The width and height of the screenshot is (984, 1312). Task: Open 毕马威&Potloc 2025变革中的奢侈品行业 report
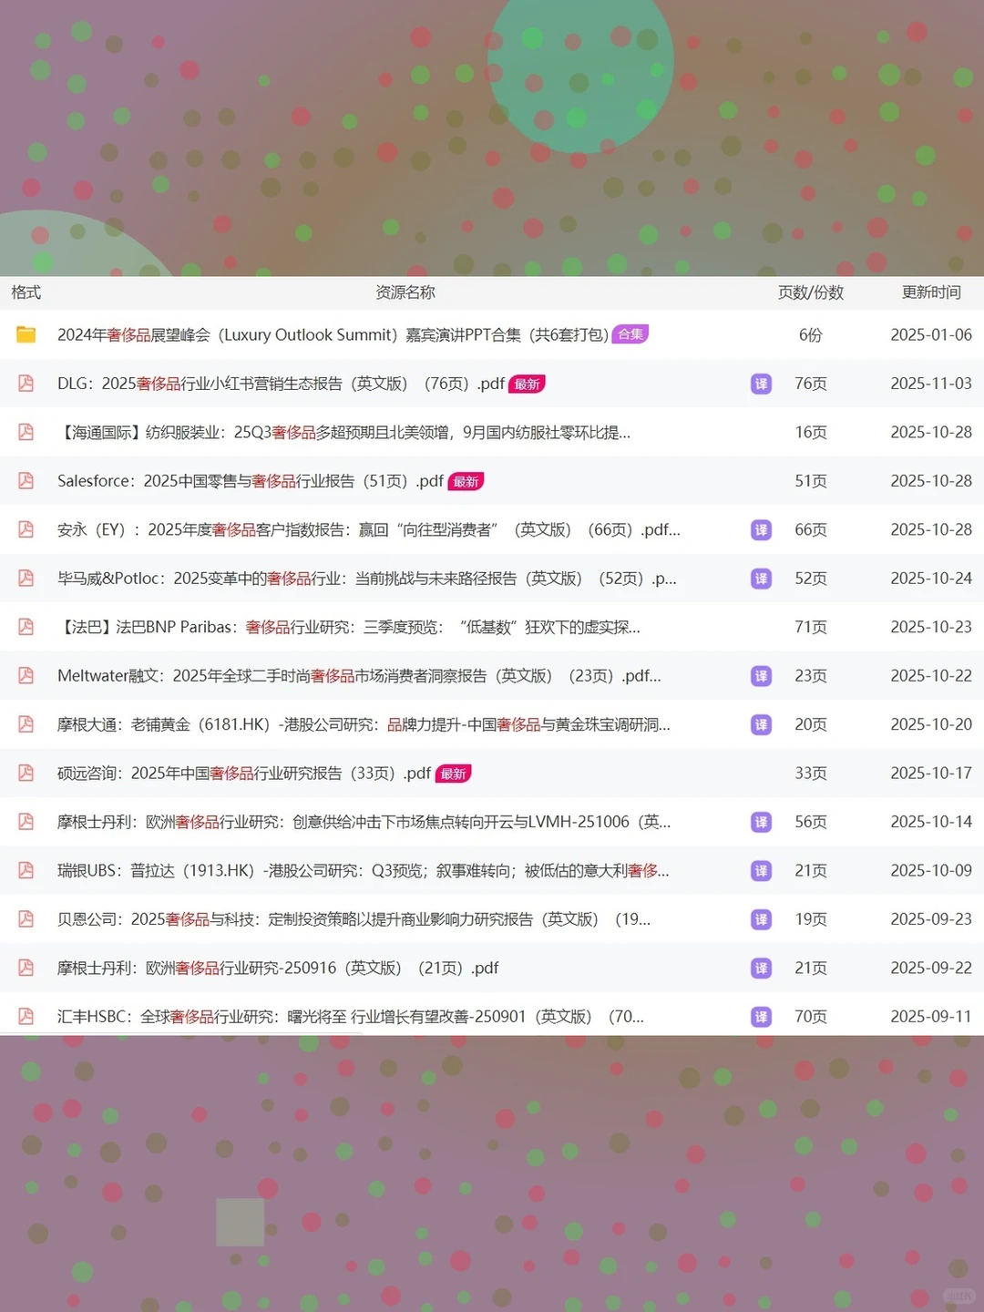[x=367, y=579]
